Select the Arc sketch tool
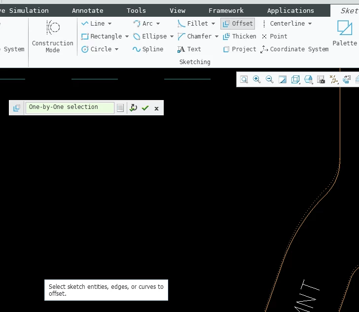Viewport: 359px width, 312px height. [x=143, y=23]
